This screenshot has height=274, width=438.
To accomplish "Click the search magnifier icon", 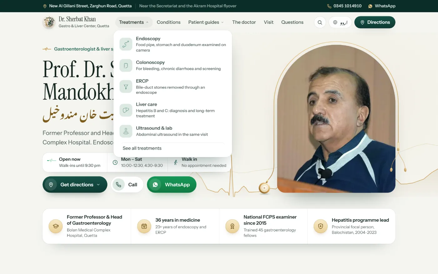I will click(320, 22).
